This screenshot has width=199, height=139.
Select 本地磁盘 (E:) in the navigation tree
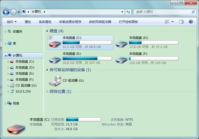(x=25, y=74)
